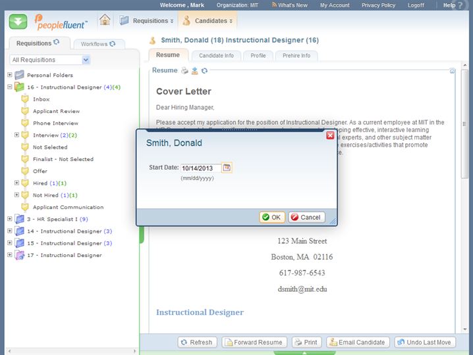Collapse the 16 - Instructional Designer node
Image resolution: width=473 pixels, height=355 pixels.
9,87
